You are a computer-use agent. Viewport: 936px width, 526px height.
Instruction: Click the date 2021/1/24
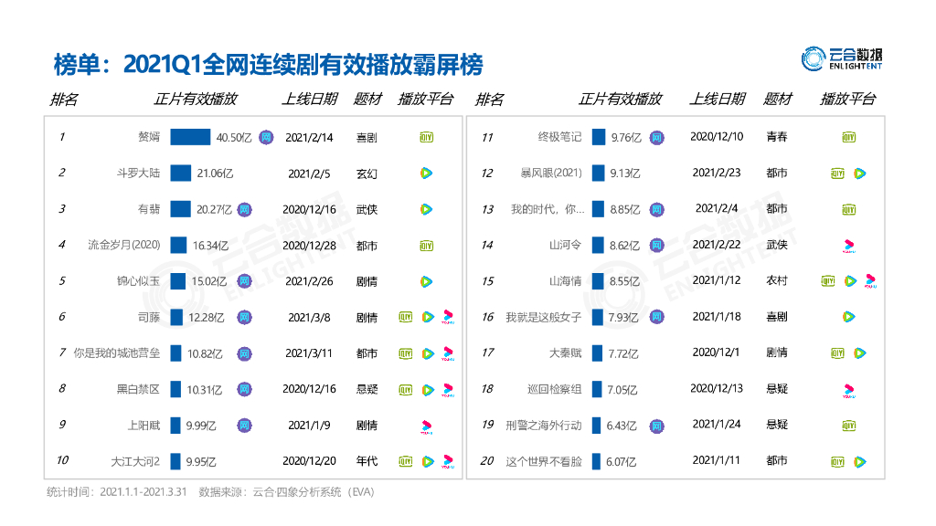[717, 424]
